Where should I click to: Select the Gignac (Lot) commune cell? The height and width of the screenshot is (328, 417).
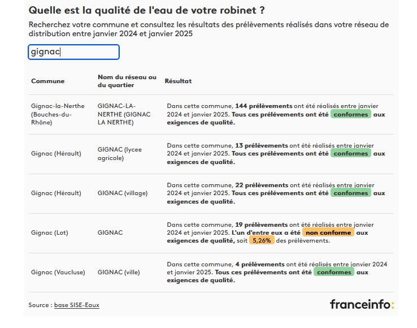click(50, 232)
